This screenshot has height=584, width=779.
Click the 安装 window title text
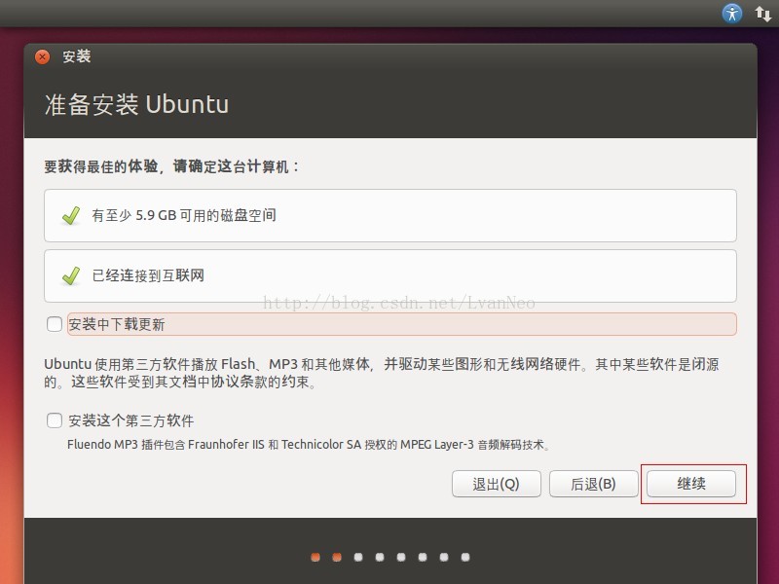tap(77, 56)
